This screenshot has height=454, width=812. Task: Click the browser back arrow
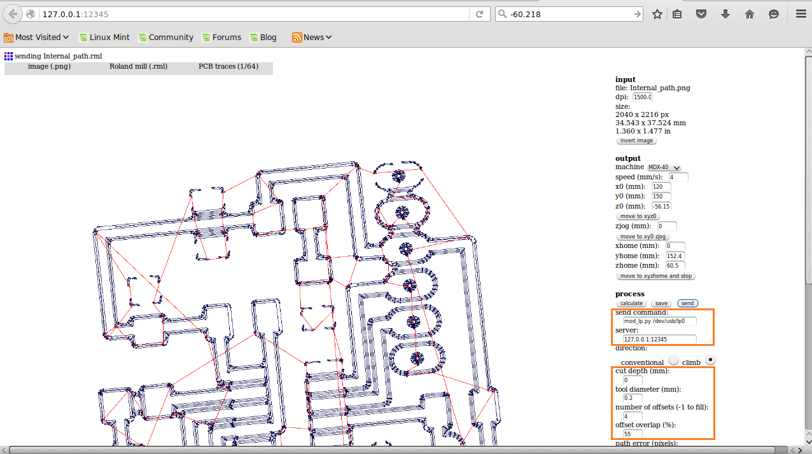(13, 14)
